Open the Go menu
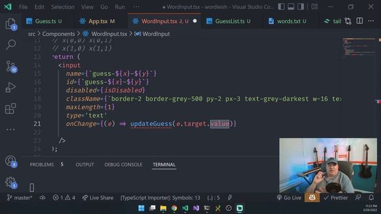Screen dimensions: 381x214 104,7
